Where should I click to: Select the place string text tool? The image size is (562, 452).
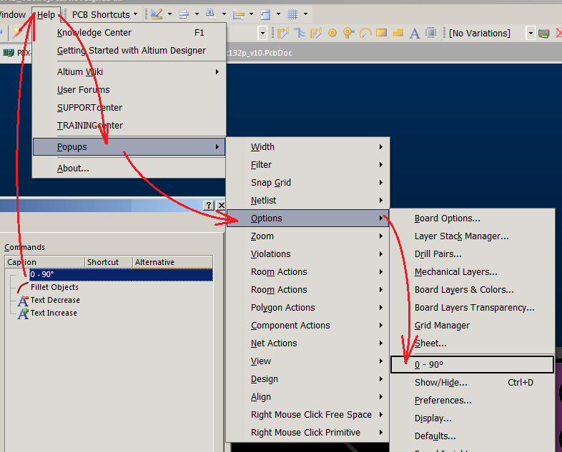point(415,34)
